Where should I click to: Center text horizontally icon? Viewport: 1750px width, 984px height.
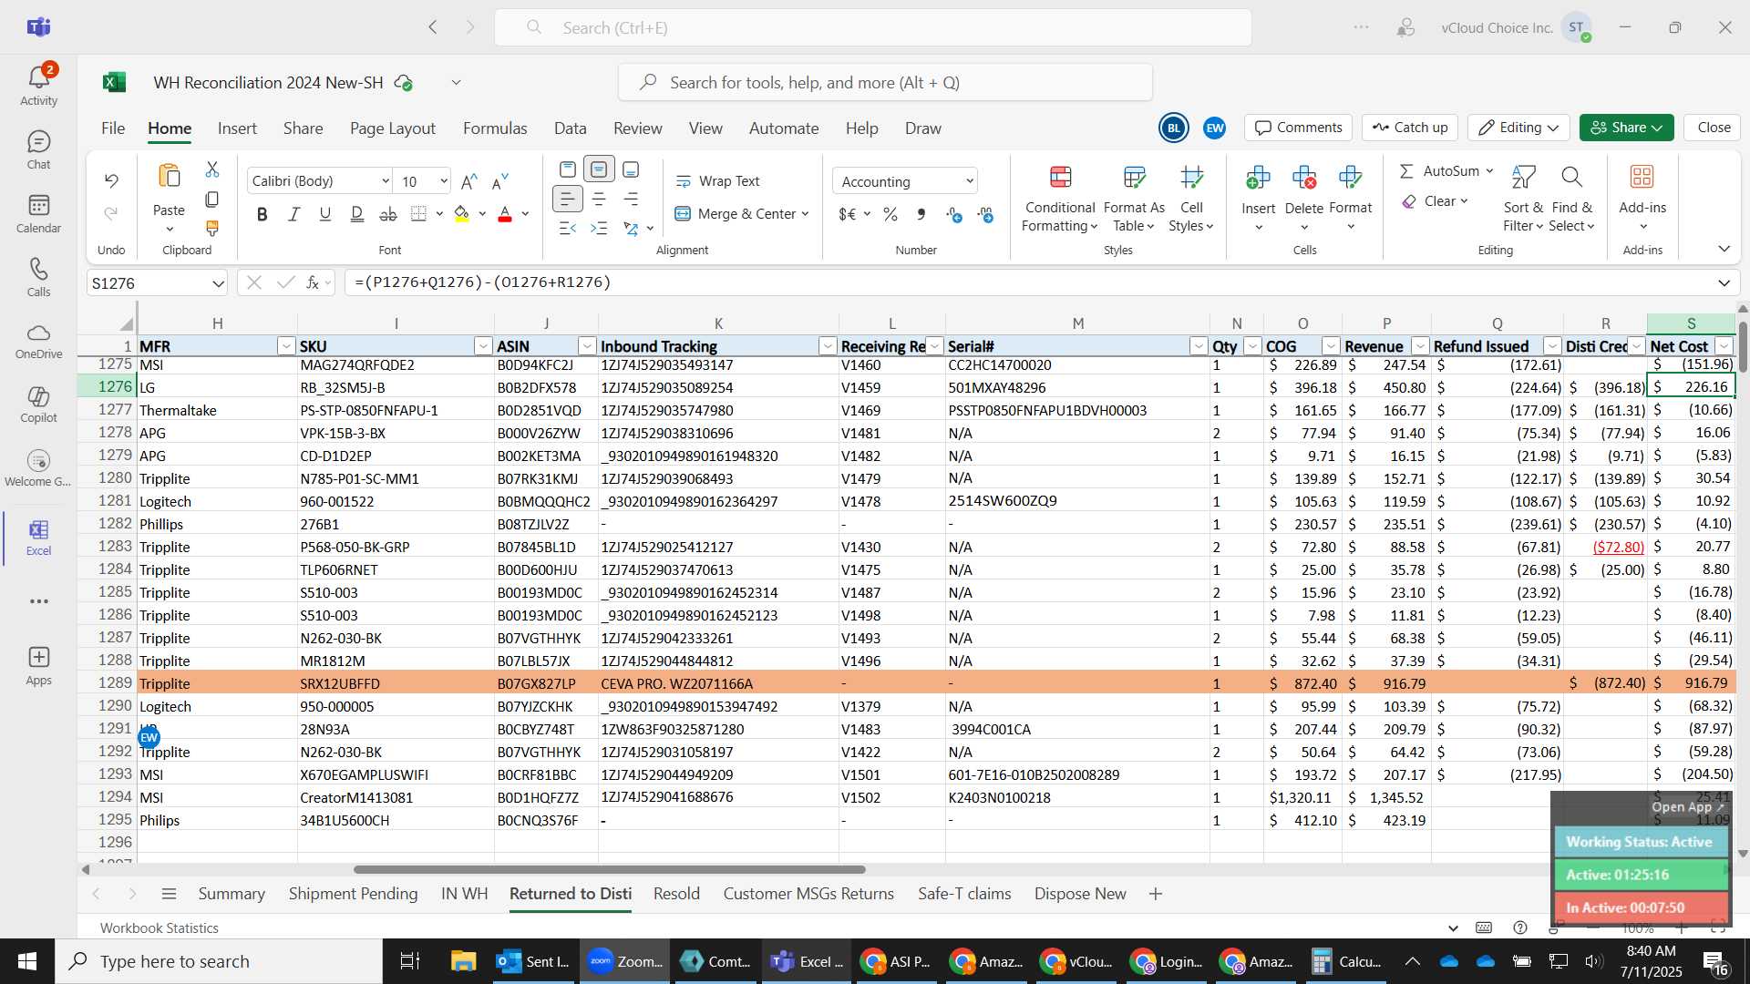pyautogui.click(x=599, y=199)
